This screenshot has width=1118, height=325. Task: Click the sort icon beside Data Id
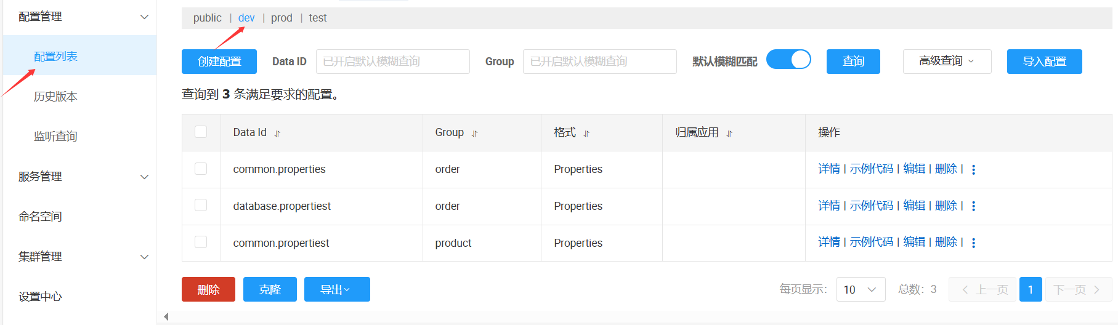coord(277,134)
